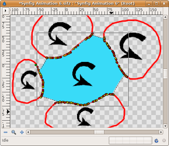Click the progress bar in status area
The width and height of the screenshot is (169, 146).
[x=130, y=140]
